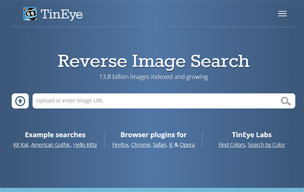Viewport: 304px width, 192px height.
Task: Get the IE browser plugin
Action: (171, 145)
